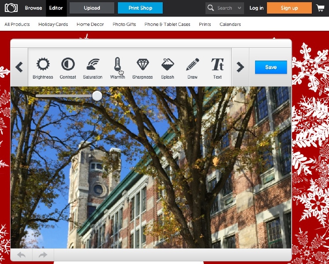329x264 pixels.
Task: Select the Draw pencil tool
Action: (192, 68)
